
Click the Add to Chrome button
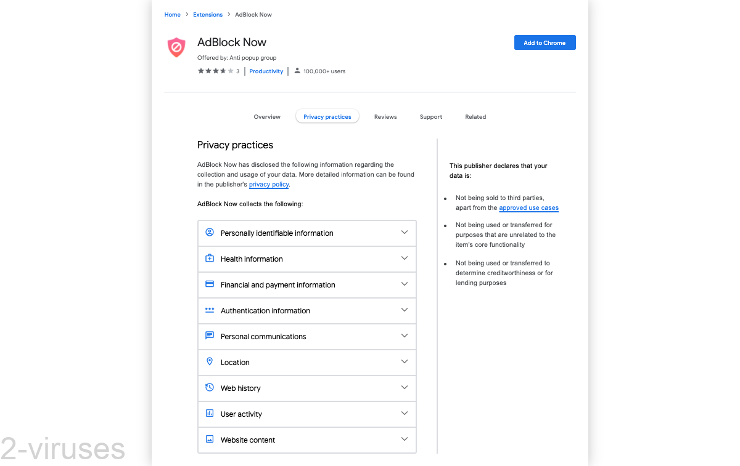pyautogui.click(x=545, y=42)
